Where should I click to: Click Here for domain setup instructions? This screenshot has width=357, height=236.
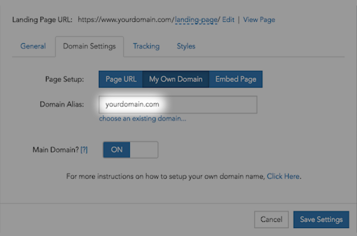[283, 176]
